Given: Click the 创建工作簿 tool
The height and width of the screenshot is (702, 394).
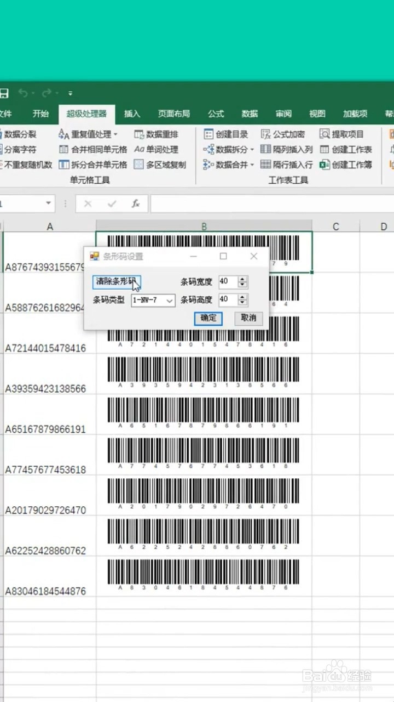Looking at the screenshot, I should coord(345,165).
